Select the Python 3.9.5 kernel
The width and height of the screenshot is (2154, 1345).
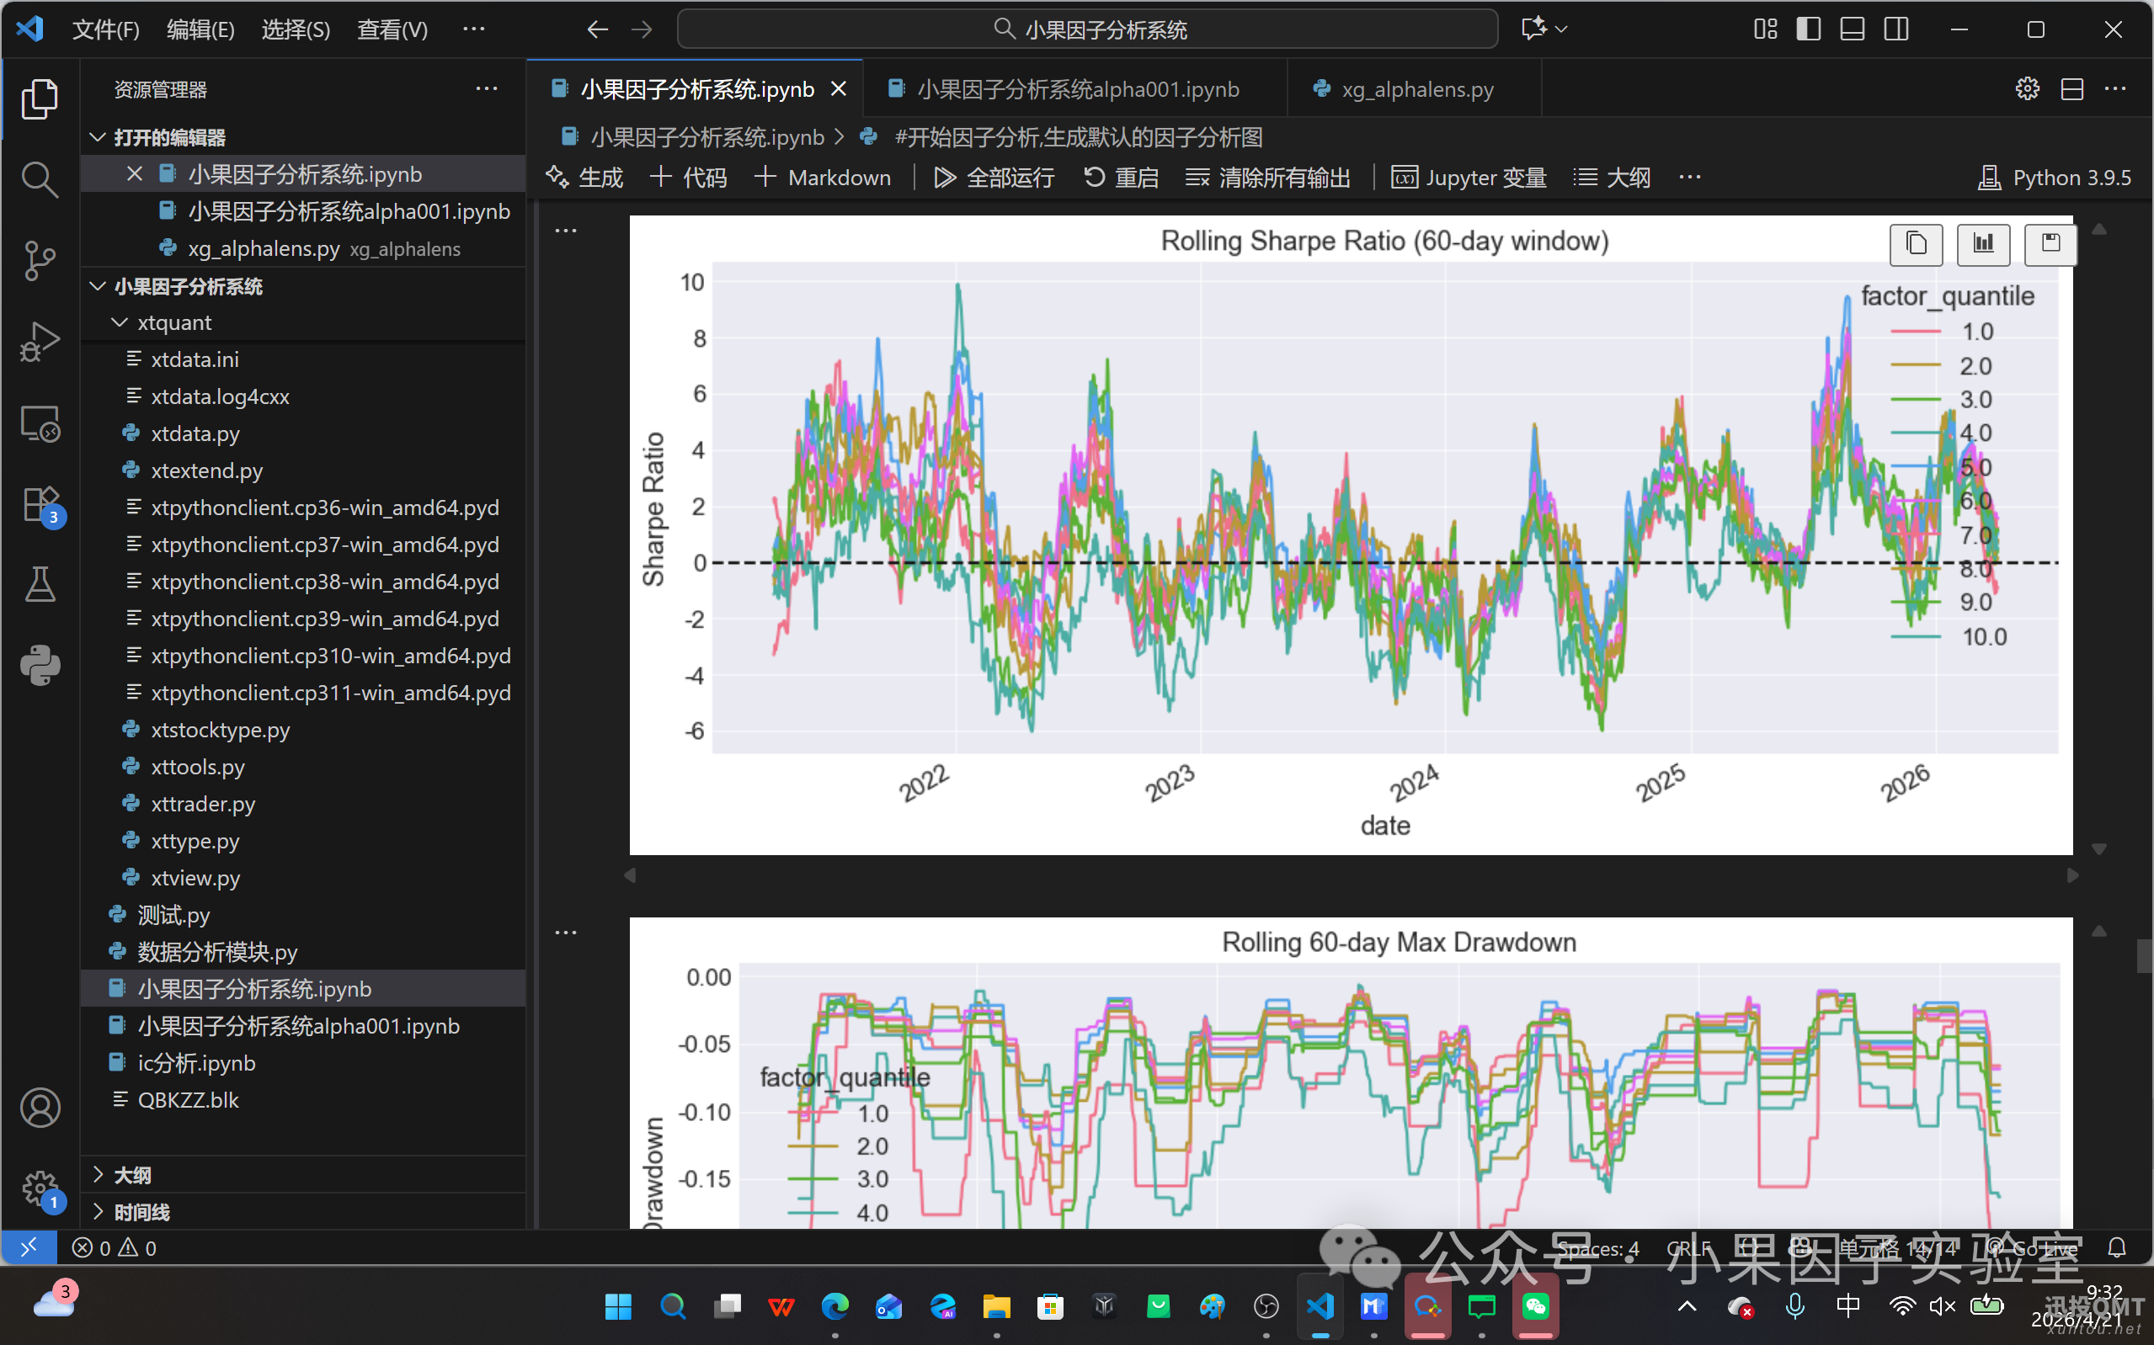click(2055, 177)
